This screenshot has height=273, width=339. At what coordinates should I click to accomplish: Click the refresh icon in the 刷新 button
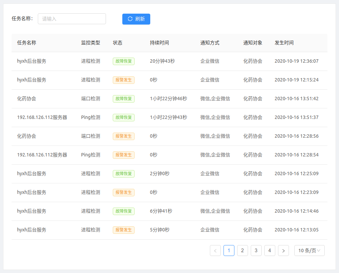130,19
